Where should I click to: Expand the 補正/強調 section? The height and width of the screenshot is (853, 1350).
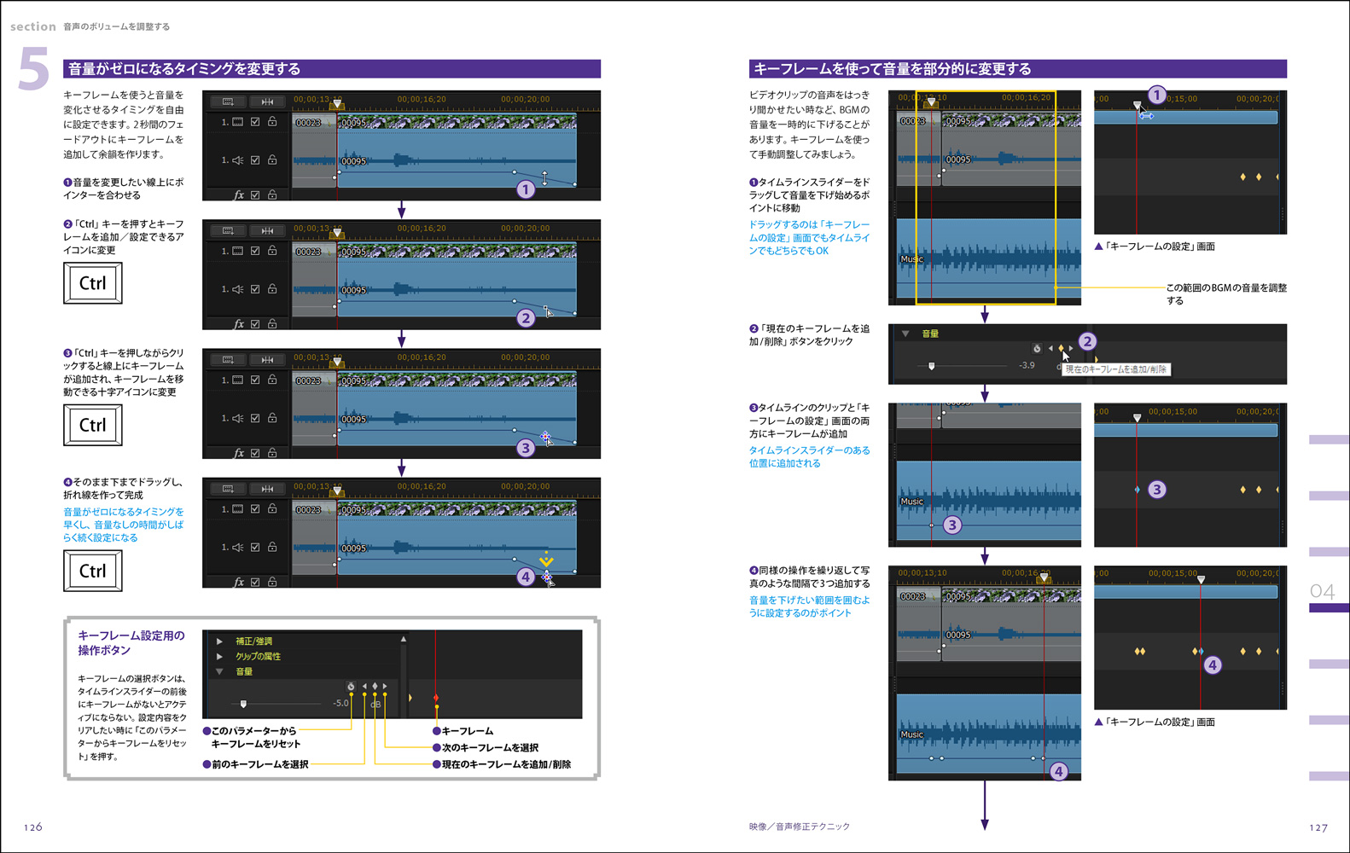coord(219,641)
